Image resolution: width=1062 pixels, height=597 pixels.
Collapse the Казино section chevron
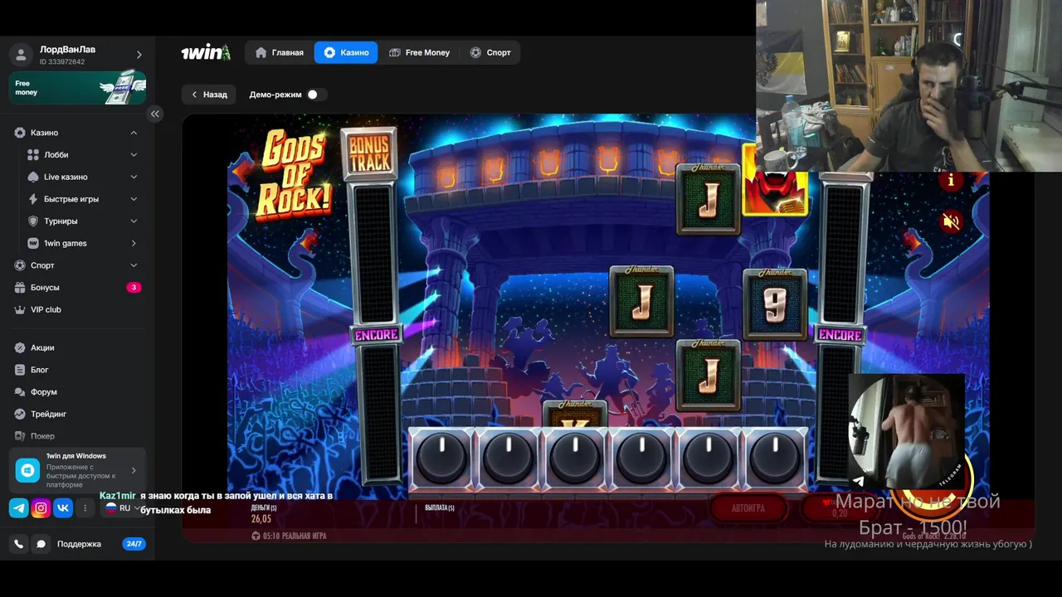pyautogui.click(x=134, y=133)
